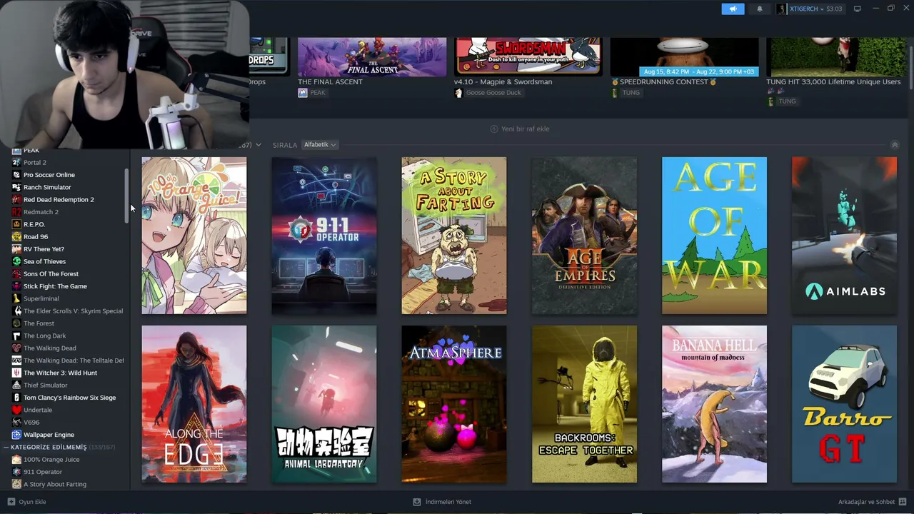Viewport: 914px width, 514px height.
Task: Click The Witcher 3: Wild Hunt icon
Action: point(16,373)
